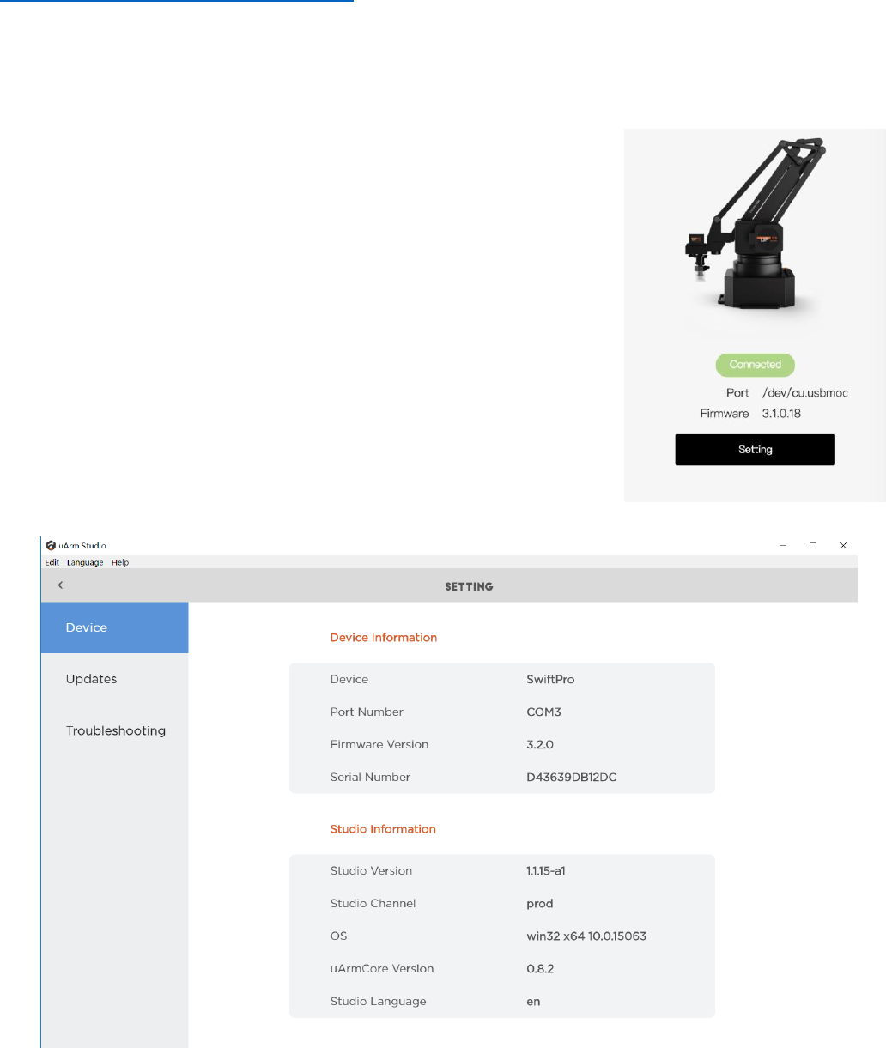886x1048 pixels.
Task: Click the prod studio channel value
Action: 540,904
